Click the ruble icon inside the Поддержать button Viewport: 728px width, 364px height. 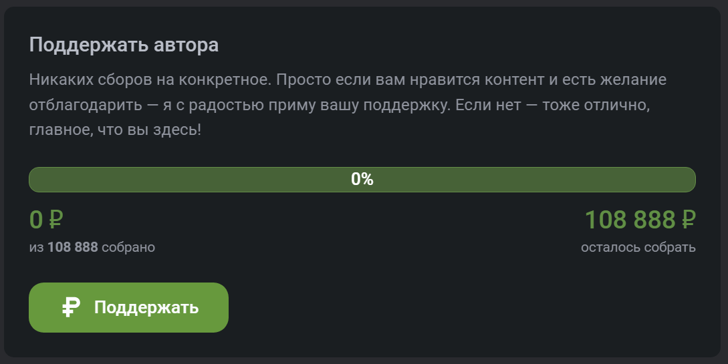pos(72,307)
